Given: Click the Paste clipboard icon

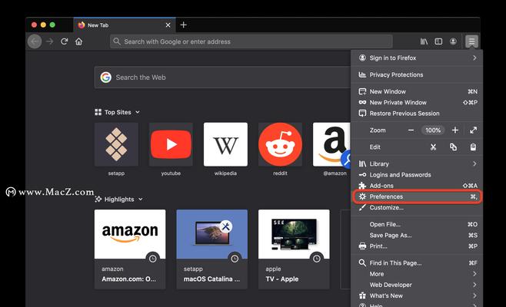Looking at the screenshot, I should (473, 147).
